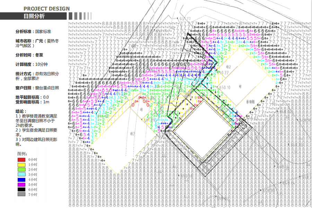Click the 受影响面标高 1m line

32,102
